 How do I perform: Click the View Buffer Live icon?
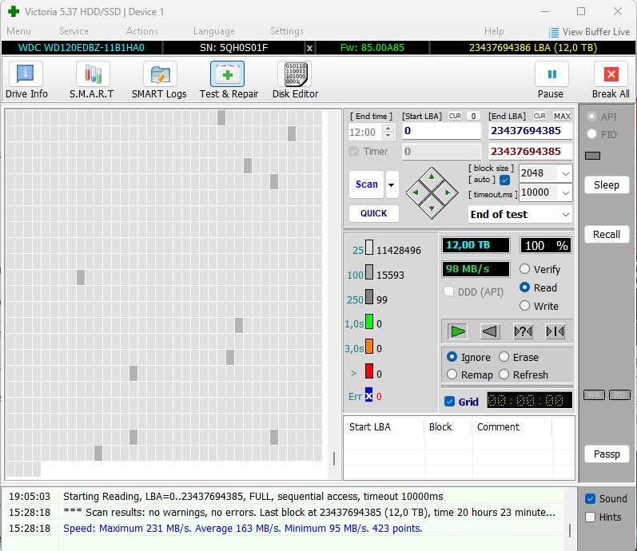point(553,32)
